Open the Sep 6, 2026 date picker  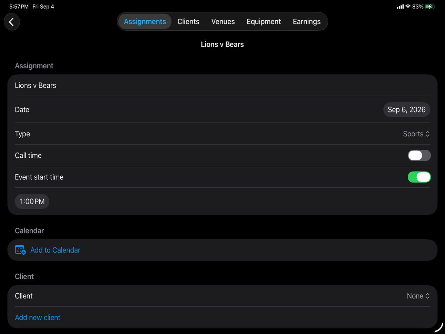406,110
